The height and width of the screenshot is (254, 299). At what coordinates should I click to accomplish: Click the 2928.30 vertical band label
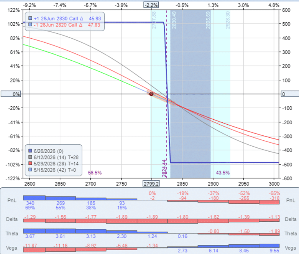[x=228, y=20]
